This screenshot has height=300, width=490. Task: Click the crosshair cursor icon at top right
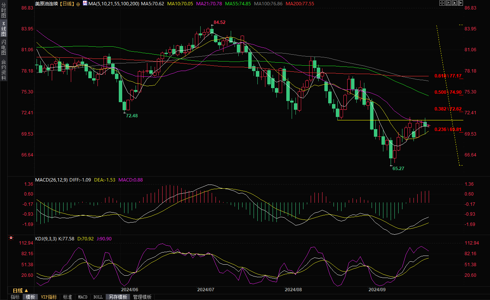point(442,3)
